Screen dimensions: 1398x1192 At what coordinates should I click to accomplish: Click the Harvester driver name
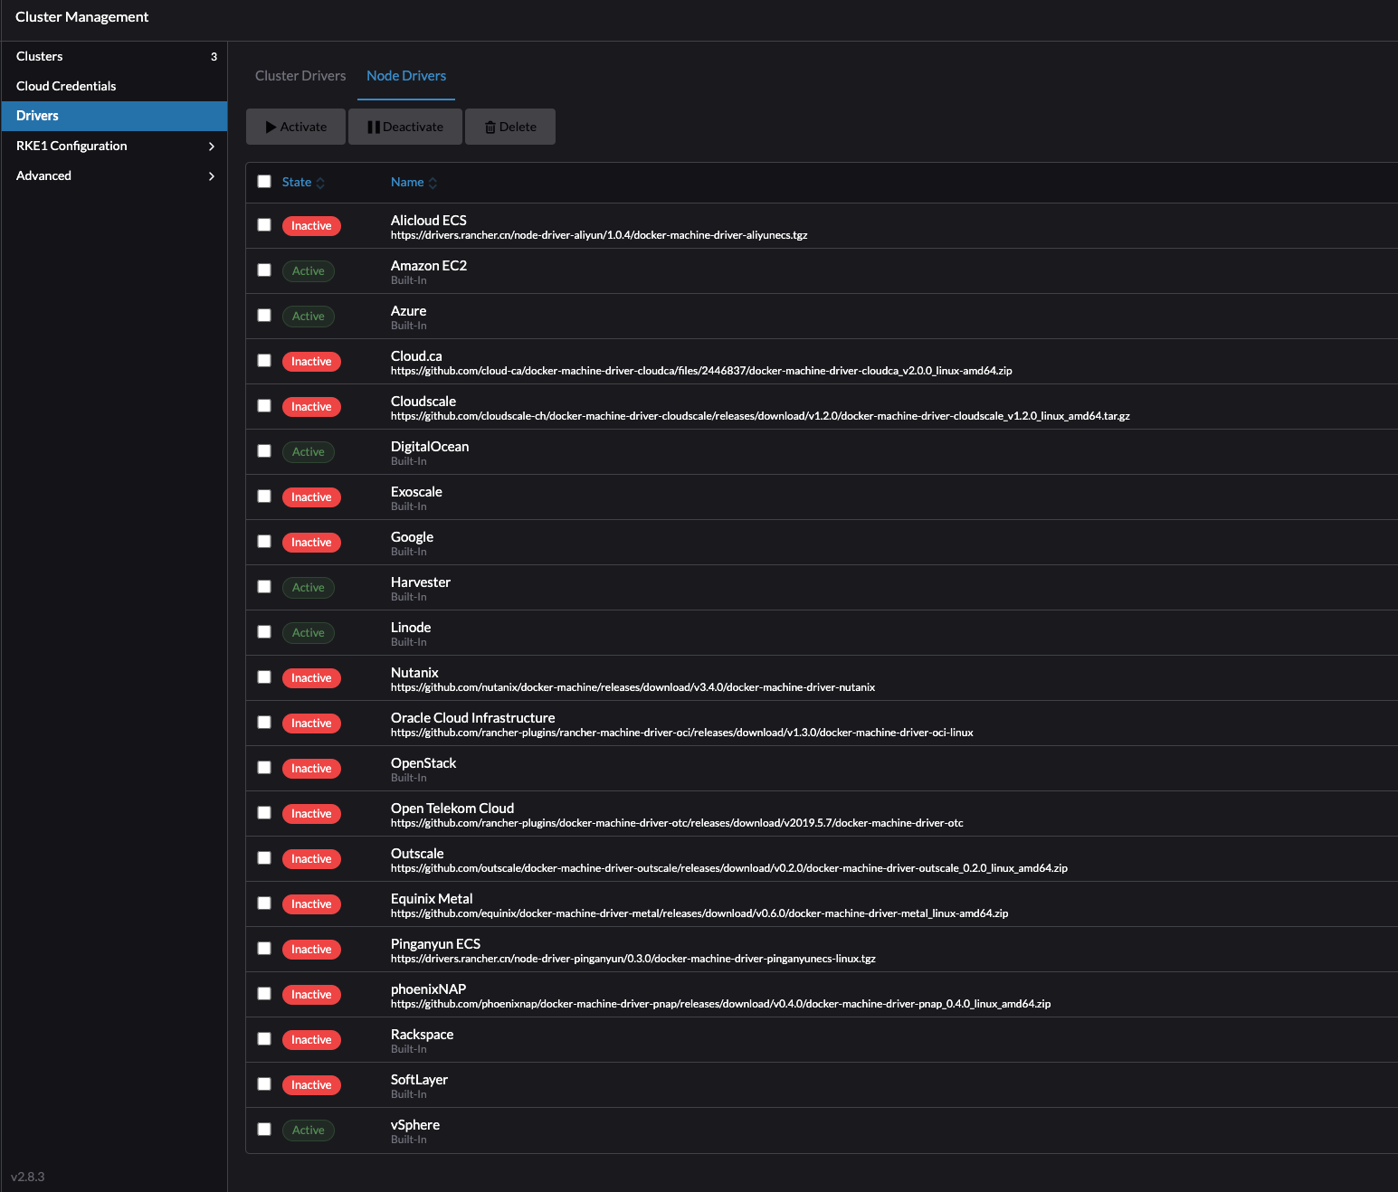(x=421, y=582)
